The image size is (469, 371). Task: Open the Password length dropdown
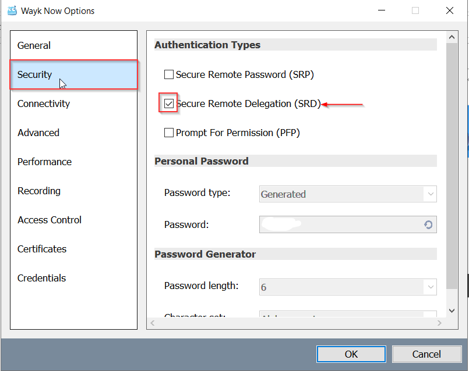coord(348,287)
